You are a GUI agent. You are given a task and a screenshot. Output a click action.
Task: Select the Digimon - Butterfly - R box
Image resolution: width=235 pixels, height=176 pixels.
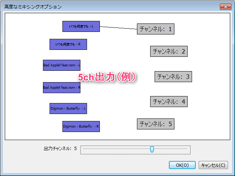[x=81, y=126]
